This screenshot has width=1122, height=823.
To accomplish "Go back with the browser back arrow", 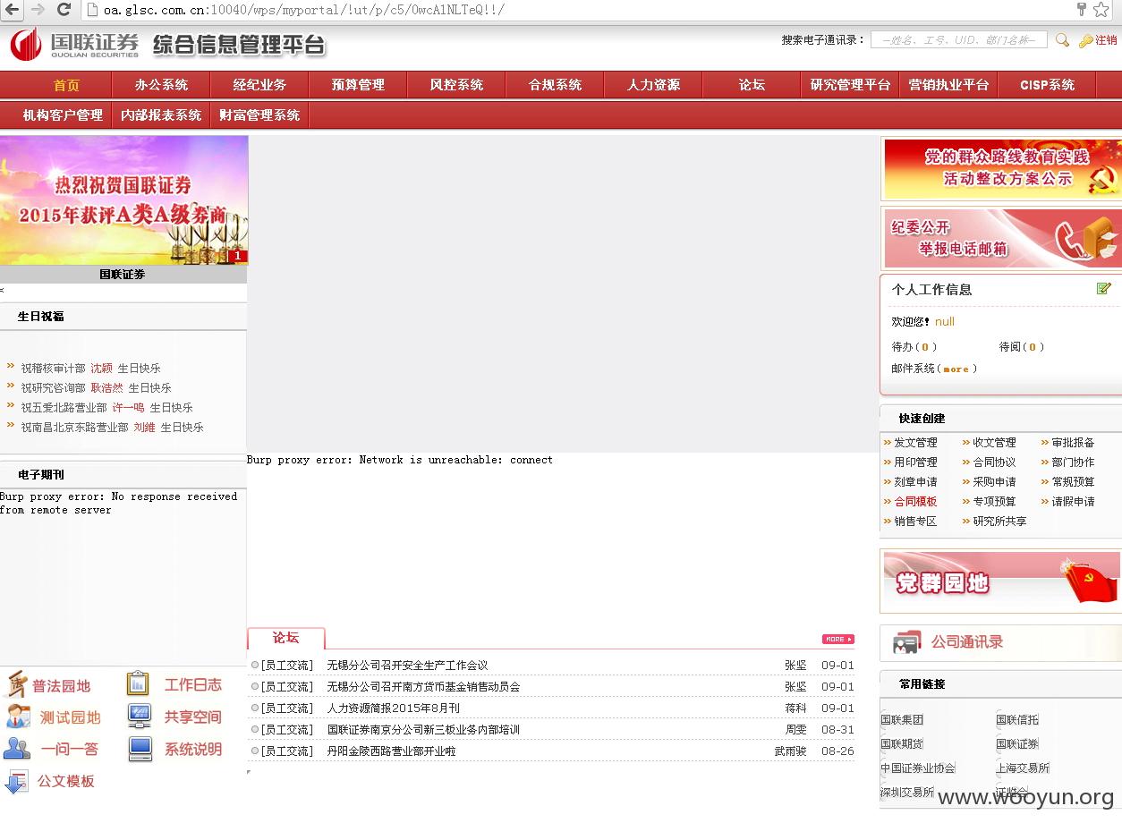I will [x=13, y=10].
